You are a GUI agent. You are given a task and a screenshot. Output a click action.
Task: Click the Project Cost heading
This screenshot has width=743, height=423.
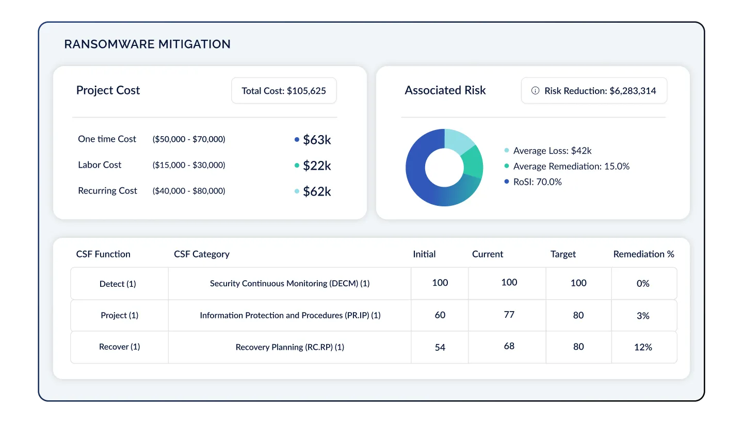click(x=108, y=90)
